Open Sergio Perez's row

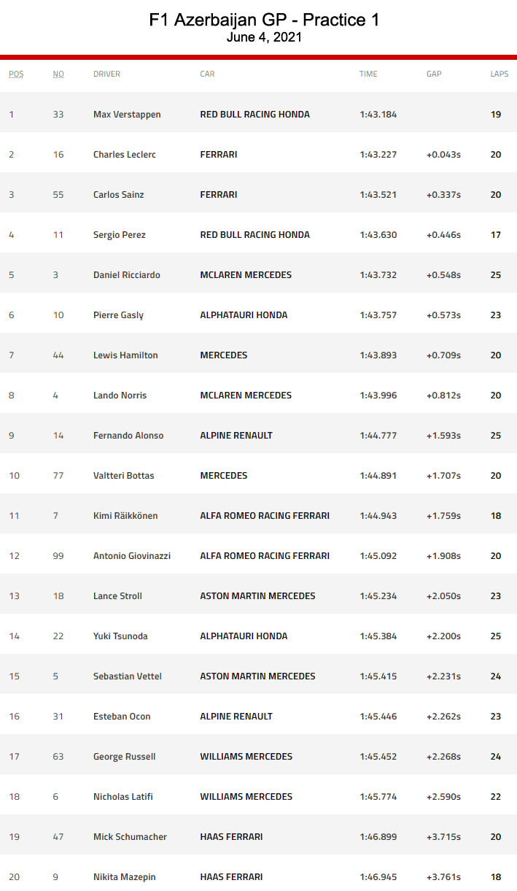pos(120,235)
